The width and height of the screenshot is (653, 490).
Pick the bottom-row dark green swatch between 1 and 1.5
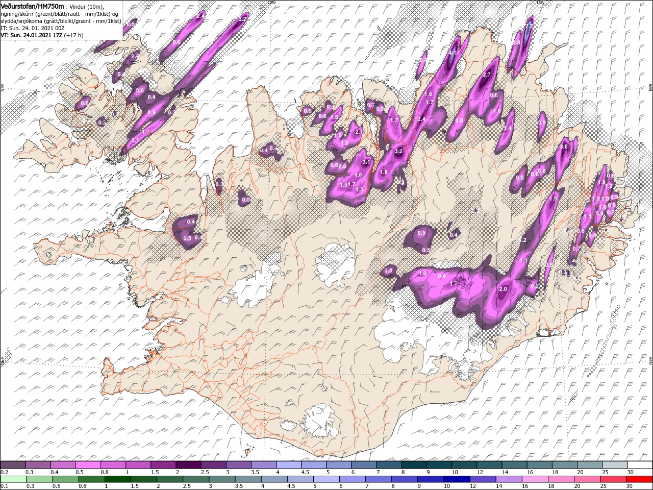[x=117, y=479]
